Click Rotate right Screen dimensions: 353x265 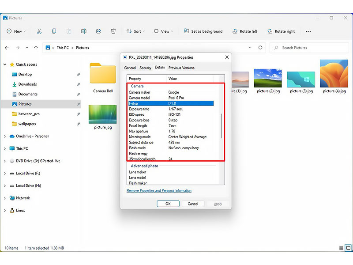[281, 31]
